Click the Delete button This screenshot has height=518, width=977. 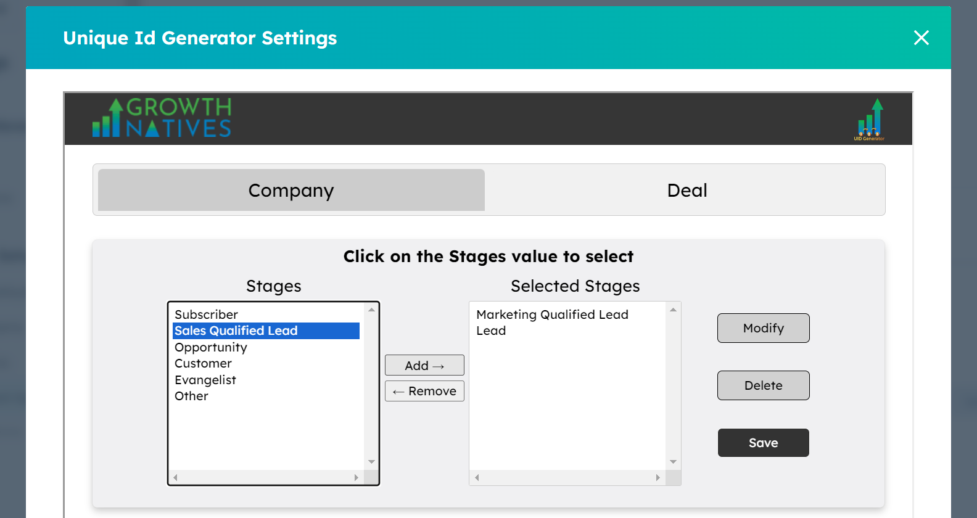[763, 385]
